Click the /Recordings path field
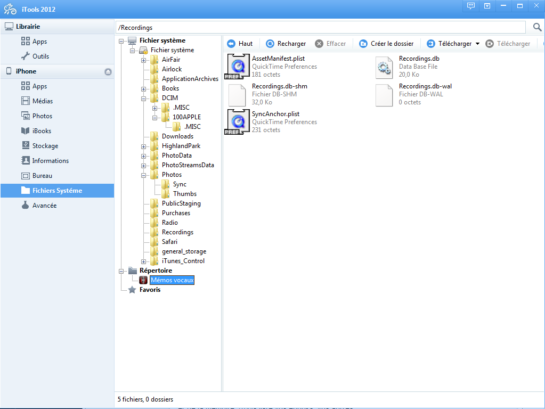 point(321,28)
